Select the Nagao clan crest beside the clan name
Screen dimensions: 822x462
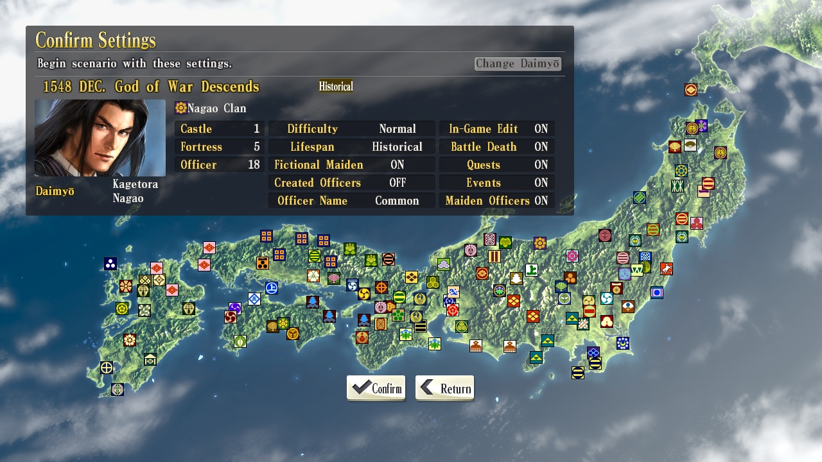(x=180, y=108)
